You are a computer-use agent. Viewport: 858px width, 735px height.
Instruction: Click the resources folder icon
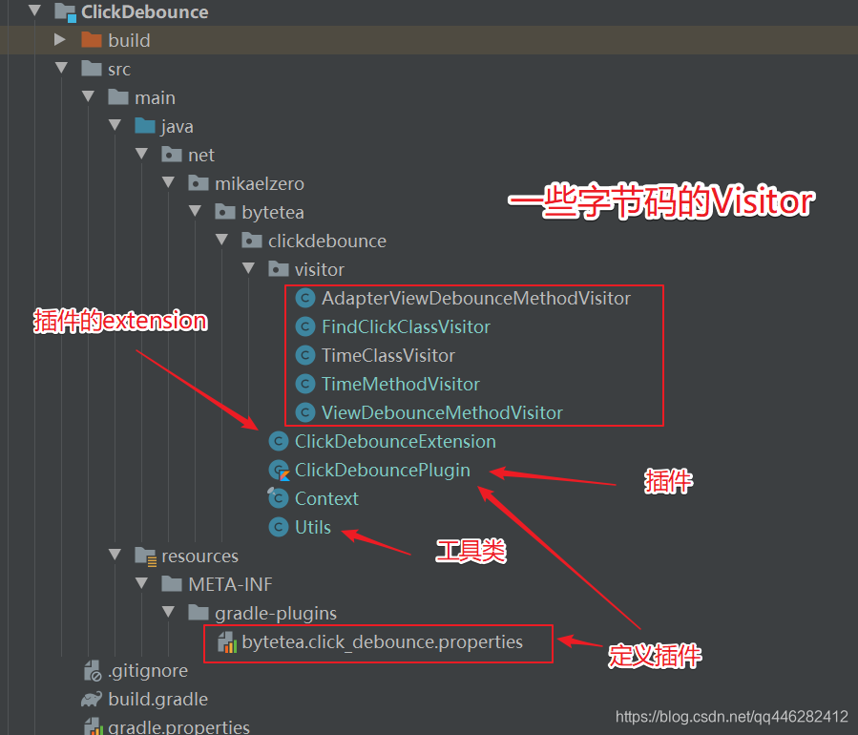[146, 556]
